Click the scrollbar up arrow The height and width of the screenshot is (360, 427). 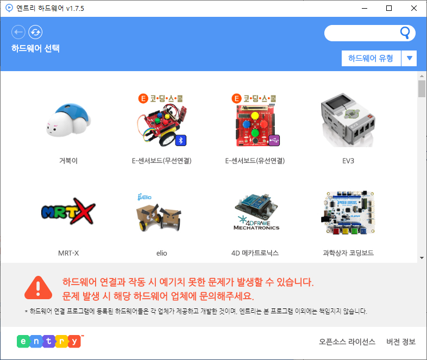coord(422,76)
